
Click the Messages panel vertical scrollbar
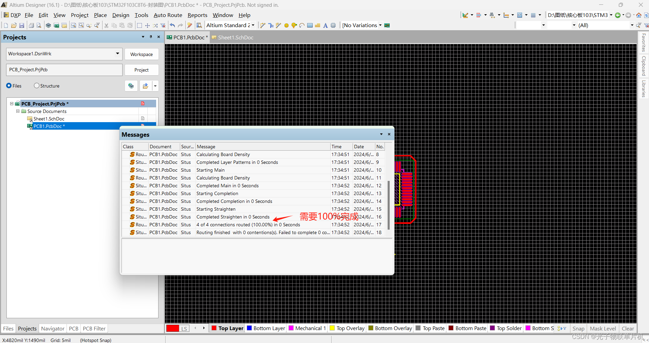(x=388, y=205)
